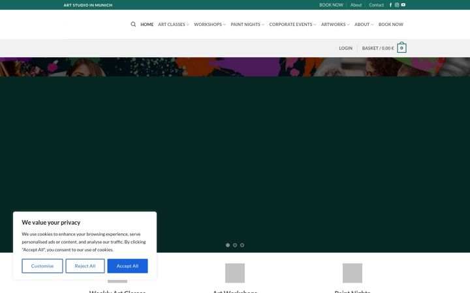Click the Customise cookies button

[42, 266]
